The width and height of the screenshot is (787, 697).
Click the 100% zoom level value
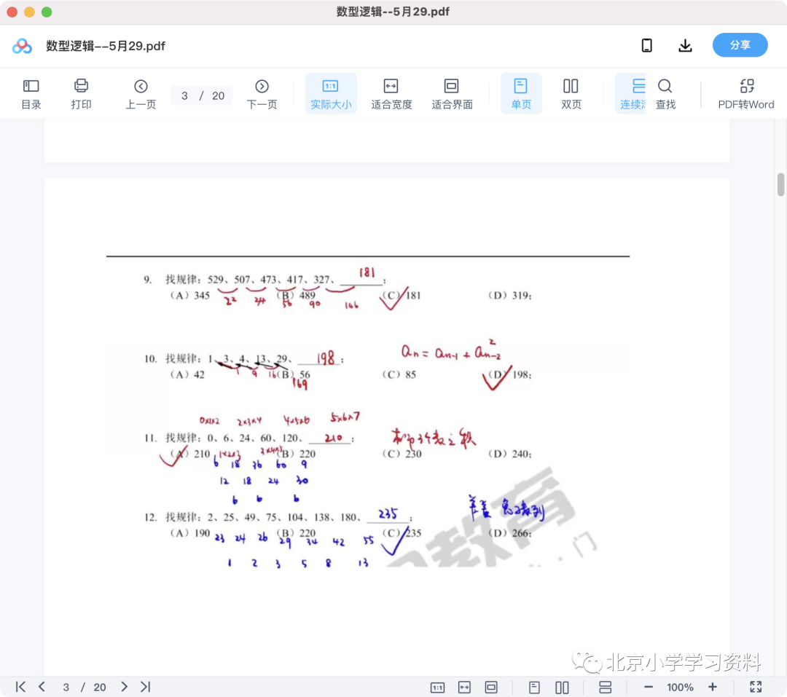[x=680, y=687]
